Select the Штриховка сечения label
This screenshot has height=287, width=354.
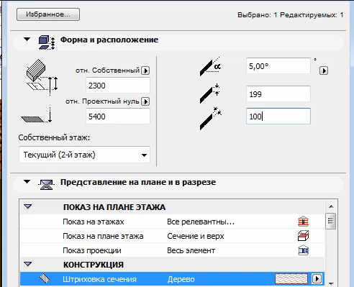99,279
